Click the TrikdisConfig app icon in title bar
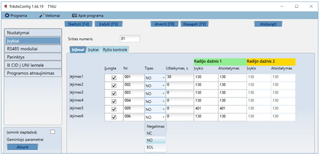 (5, 6)
